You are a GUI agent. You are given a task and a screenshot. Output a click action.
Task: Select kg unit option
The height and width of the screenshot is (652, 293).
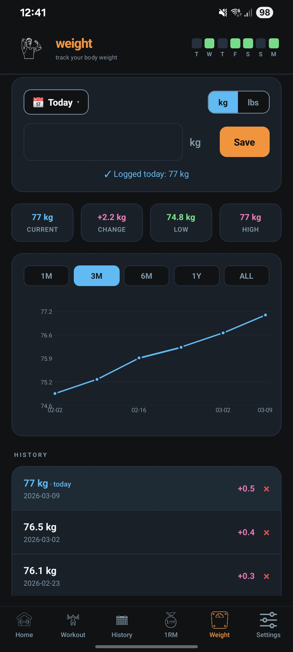tap(223, 102)
